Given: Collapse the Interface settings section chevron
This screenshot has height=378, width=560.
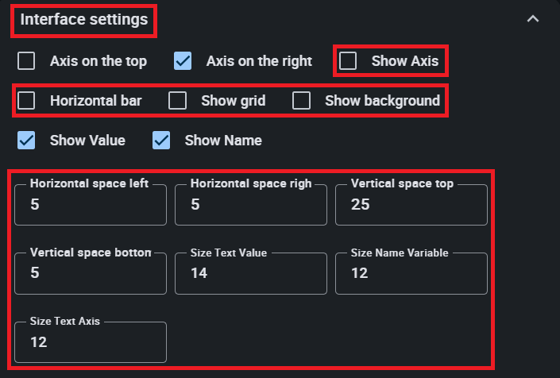Looking at the screenshot, I should click(x=533, y=19).
